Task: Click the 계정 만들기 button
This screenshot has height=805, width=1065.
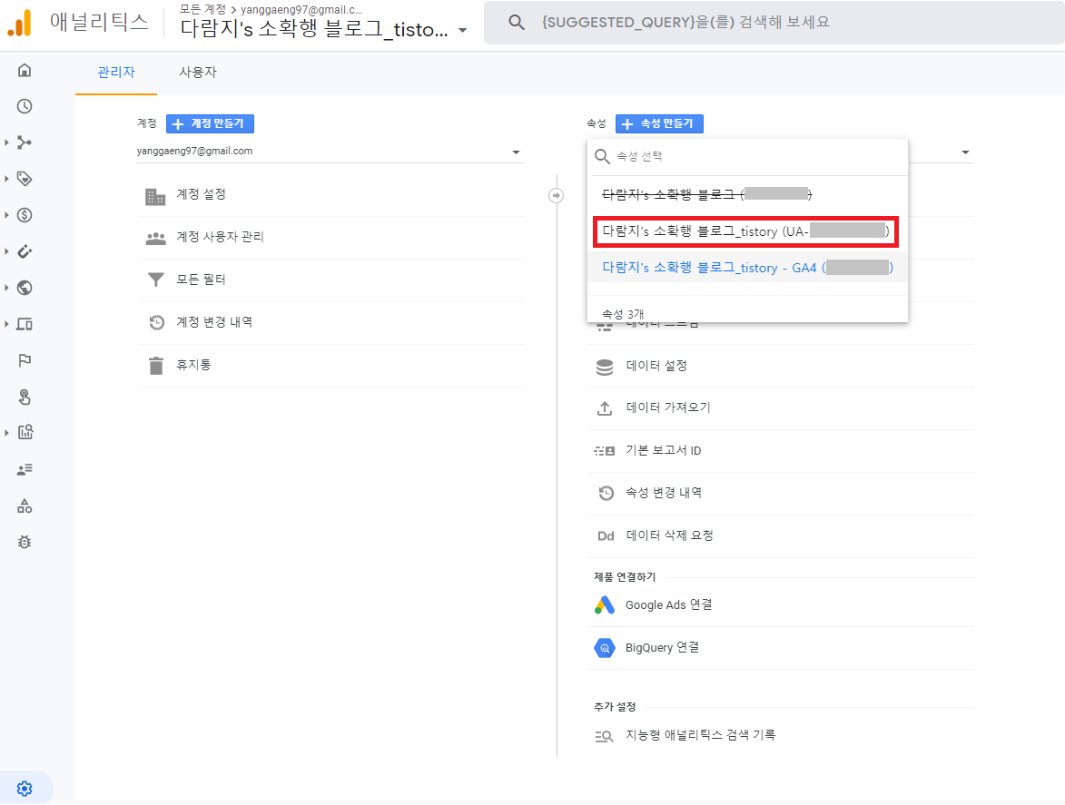Action: click(210, 123)
